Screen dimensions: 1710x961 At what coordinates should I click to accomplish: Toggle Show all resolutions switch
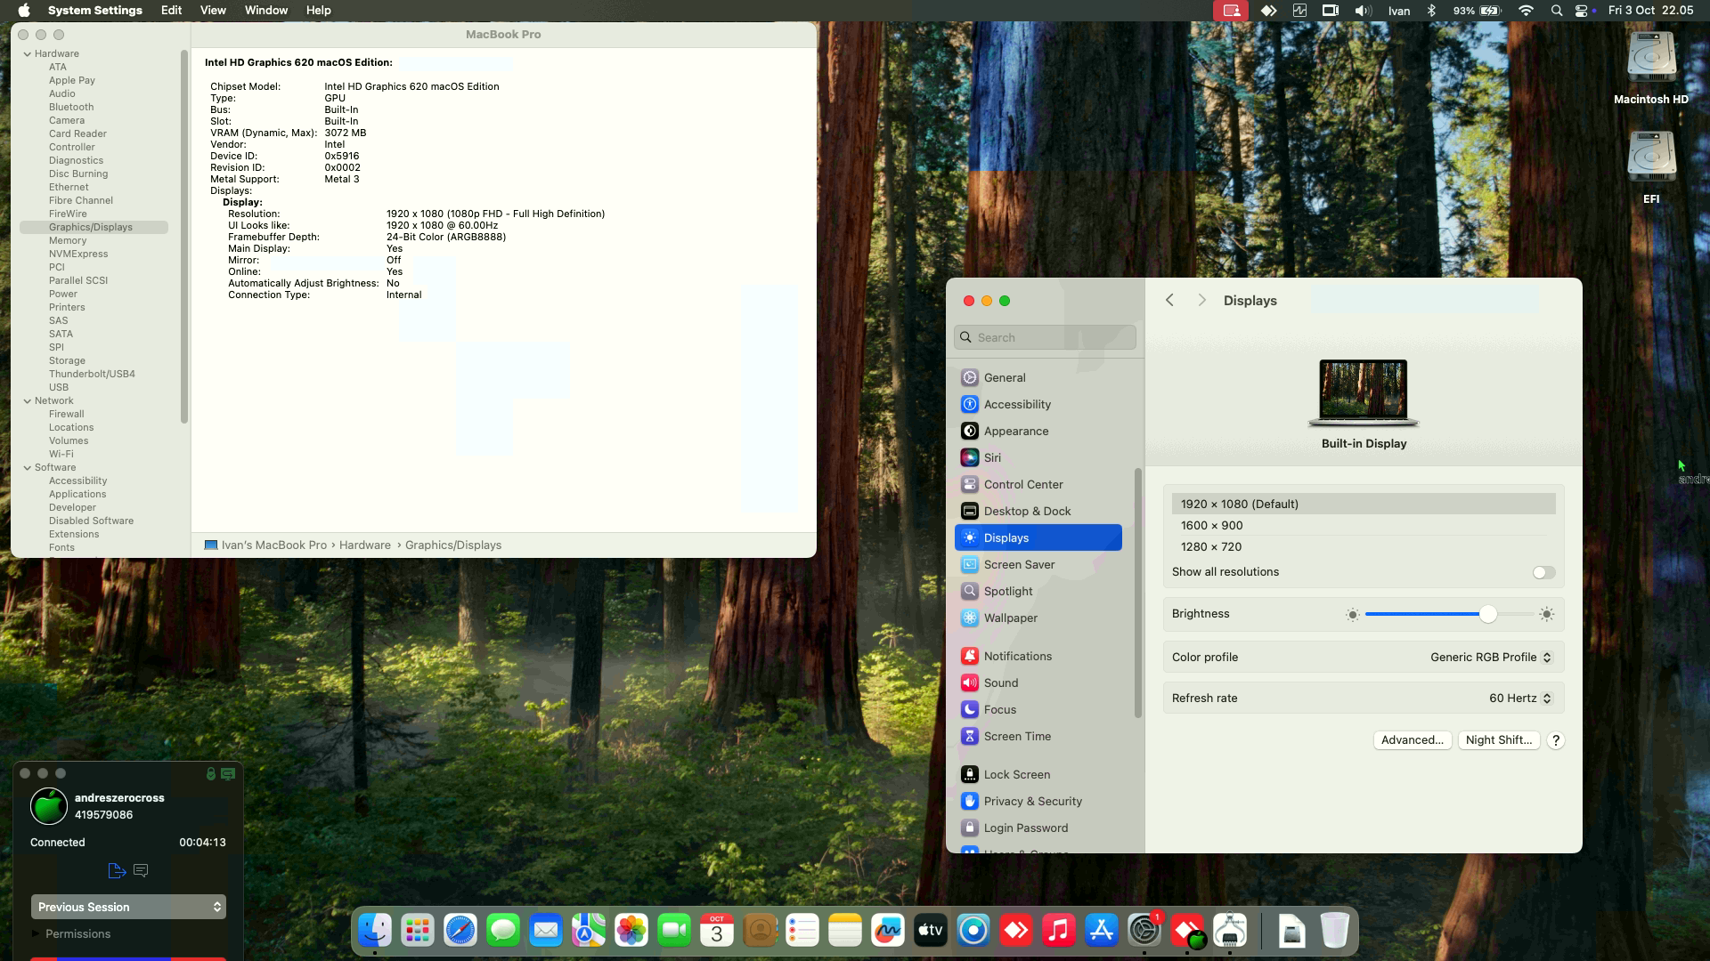(1543, 572)
